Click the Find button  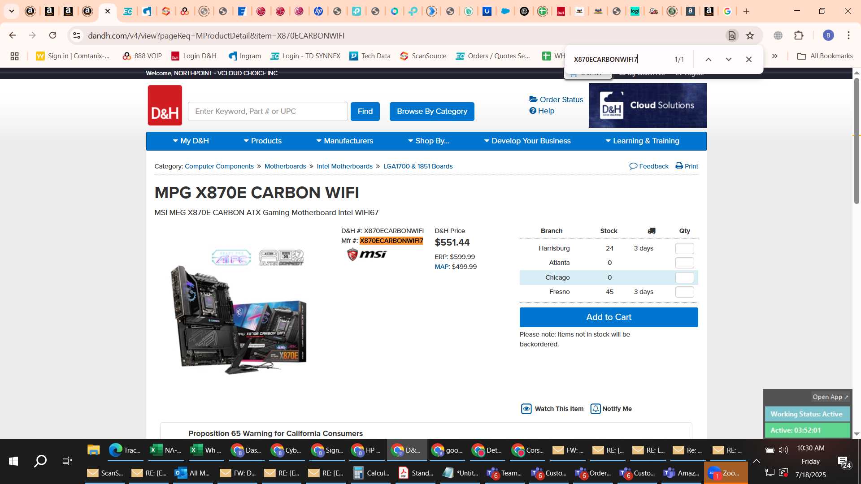pyautogui.click(x=365, y=112)
